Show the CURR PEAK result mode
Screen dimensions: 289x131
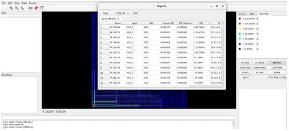[260, 67]
